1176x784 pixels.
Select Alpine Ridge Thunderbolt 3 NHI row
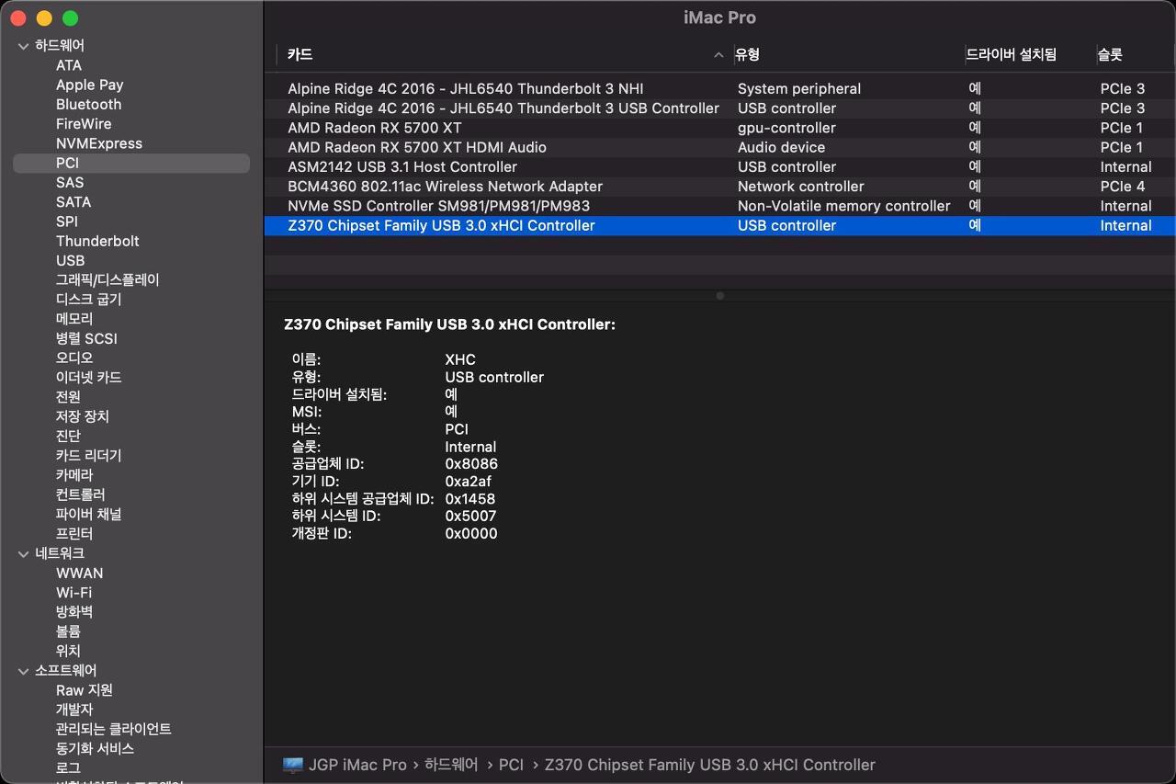point(719,89)
